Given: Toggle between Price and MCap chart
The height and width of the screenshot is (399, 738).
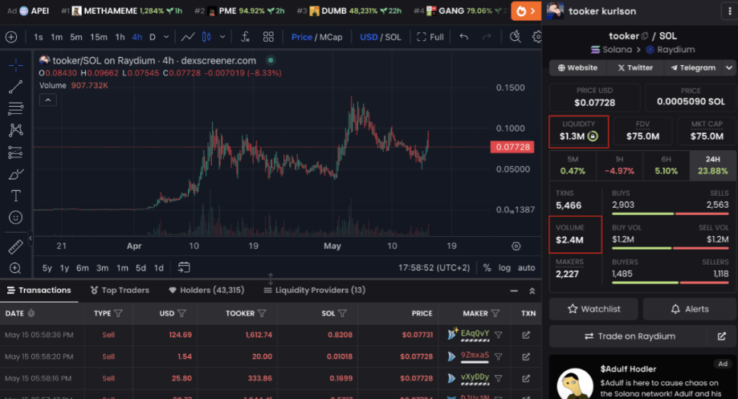Looking at the screenshot, I should pyautogui.click(x=316, y=37).
